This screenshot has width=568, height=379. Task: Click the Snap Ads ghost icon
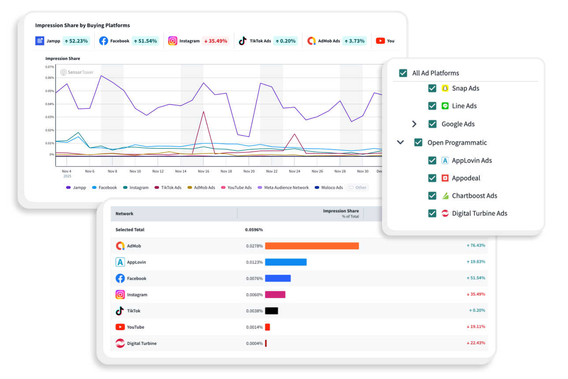click(445, 88)
